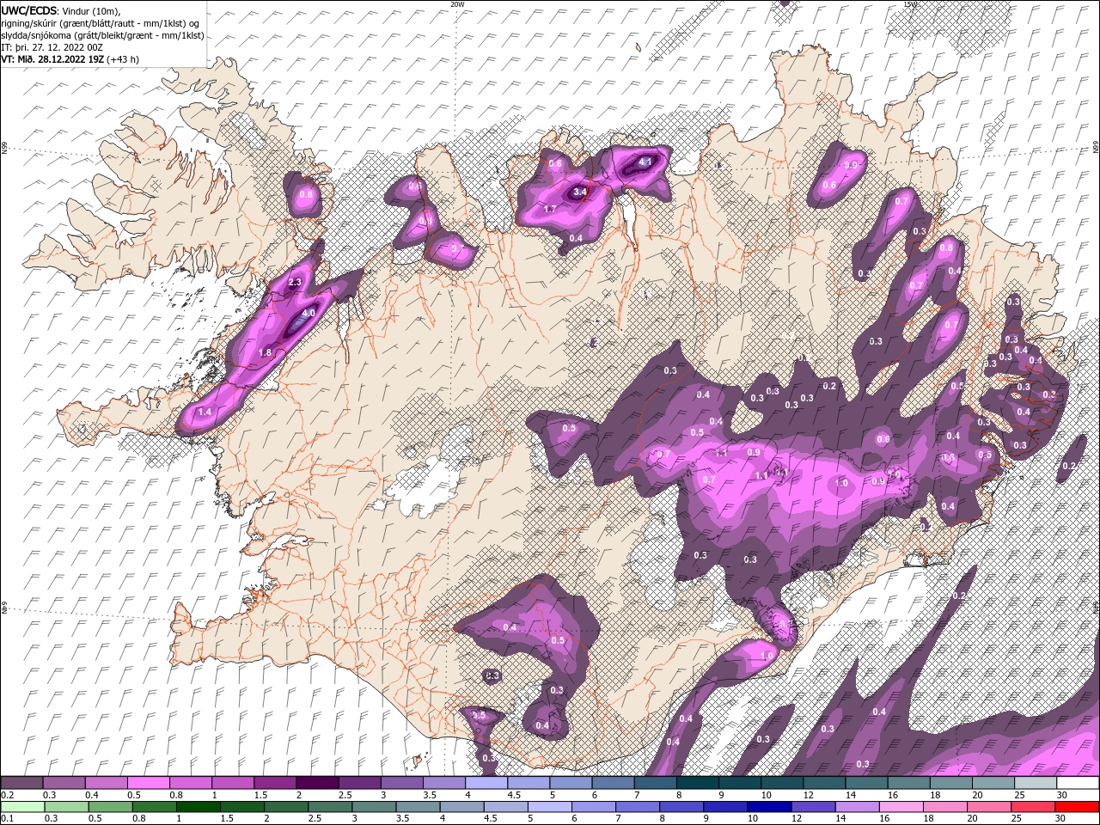Click the 'UWC/ECDS: Vindur (10m)' title line
This screenshot has width=1100, height=825.
click(x=61, y=11)
